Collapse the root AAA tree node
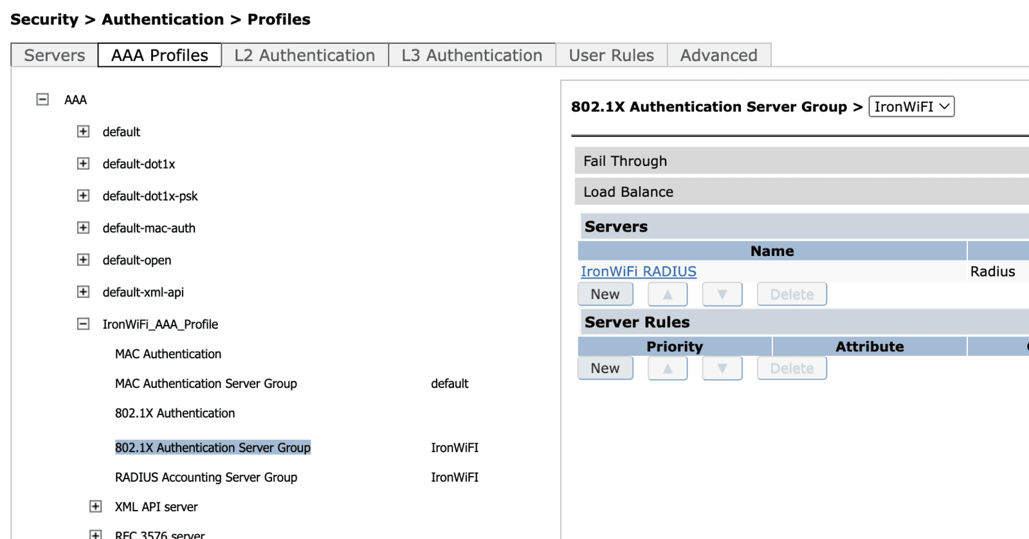 [42, 100]
